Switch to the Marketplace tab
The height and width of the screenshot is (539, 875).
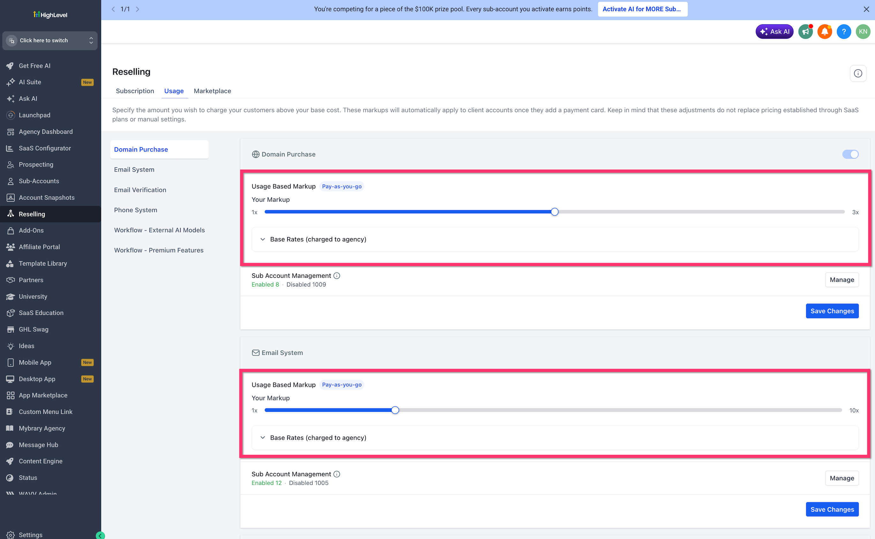coord(212,91)
